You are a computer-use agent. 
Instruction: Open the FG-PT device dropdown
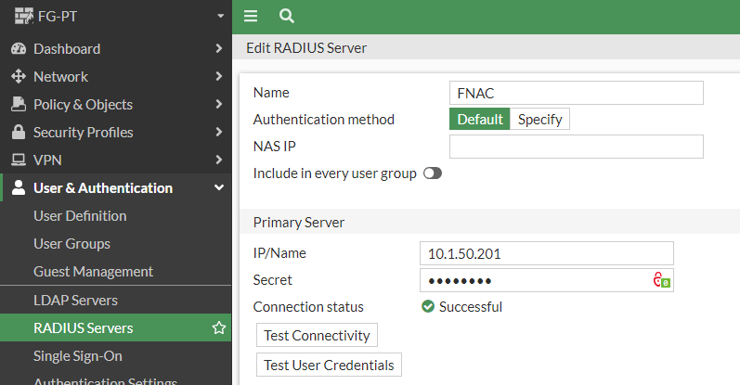click(x=219, y=16)
